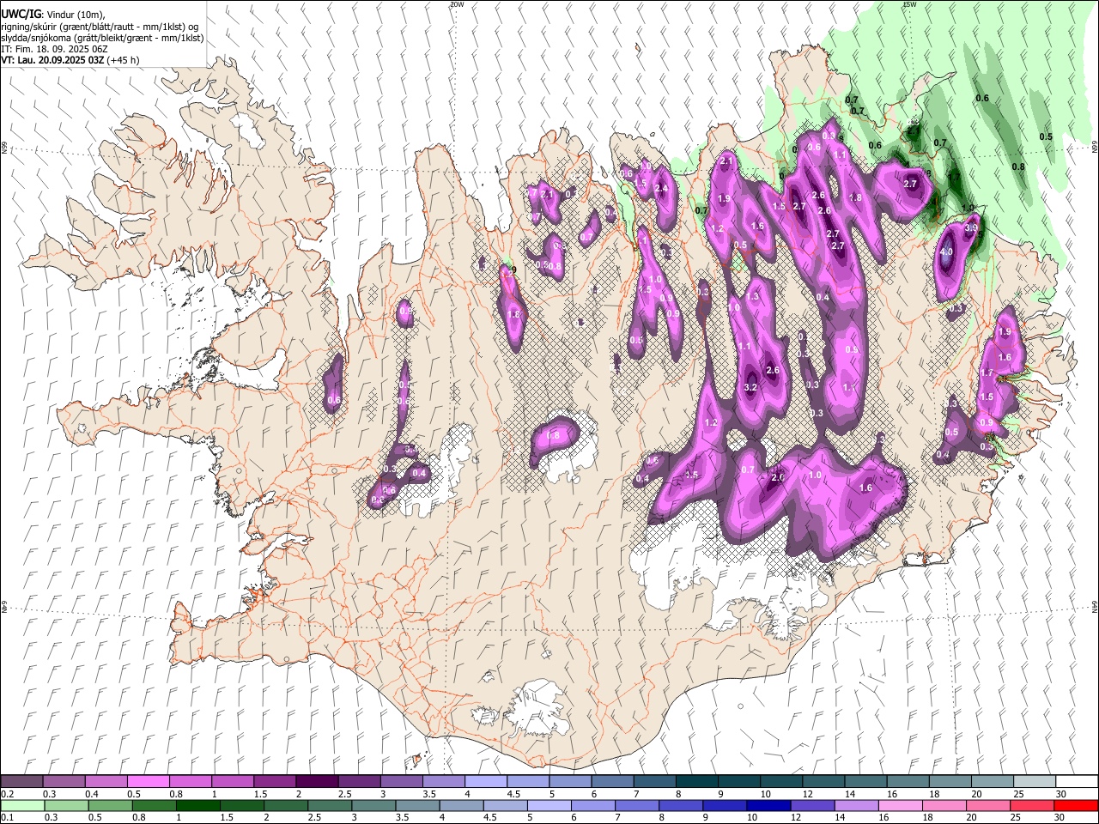Screen dimensions: 1099x824
Task: Pick the darkest green rain swatch between 1 and 1.5
Action: click(198, 806)
